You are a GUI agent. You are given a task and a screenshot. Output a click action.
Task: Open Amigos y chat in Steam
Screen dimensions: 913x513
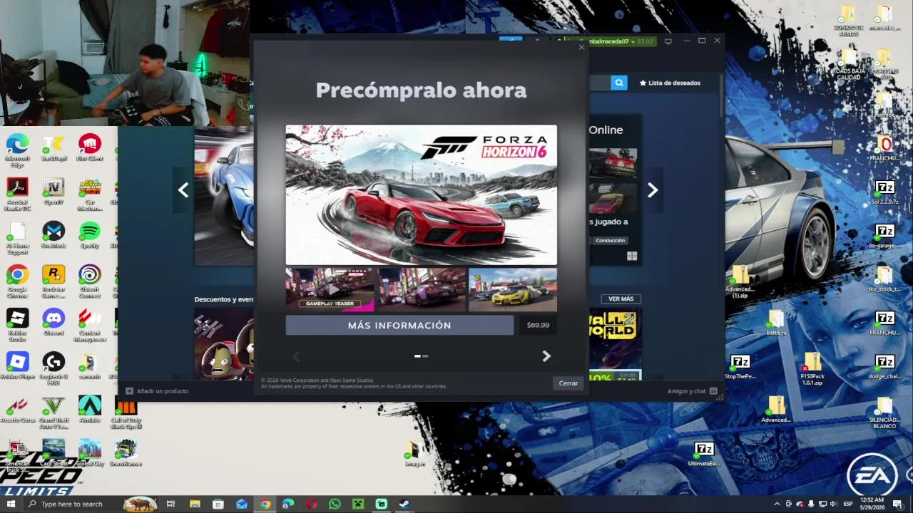point(693,391)
